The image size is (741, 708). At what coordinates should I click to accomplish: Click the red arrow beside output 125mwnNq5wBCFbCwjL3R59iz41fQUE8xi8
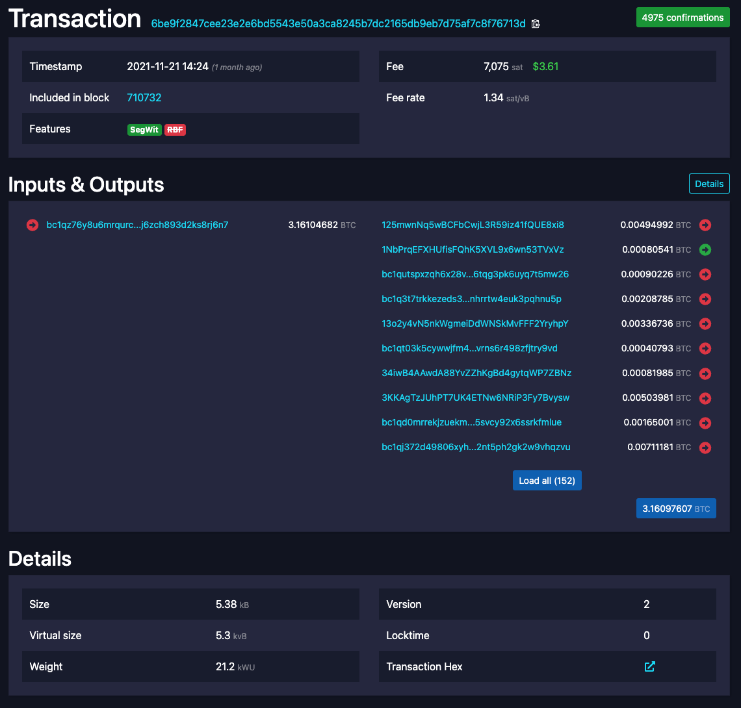click(705, 225)
